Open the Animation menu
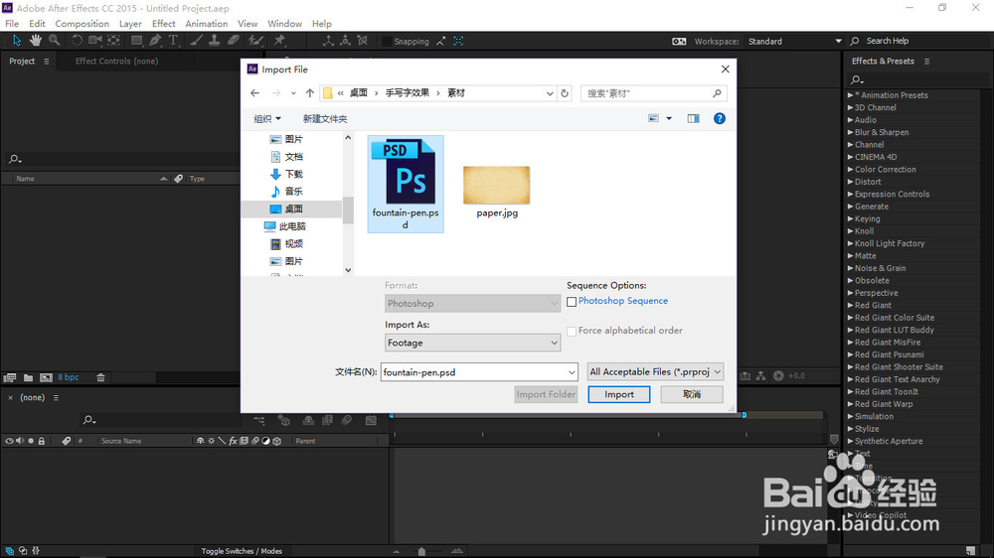Screen dimensions: 994x558 pyautogui.click(x=206, y=24)
